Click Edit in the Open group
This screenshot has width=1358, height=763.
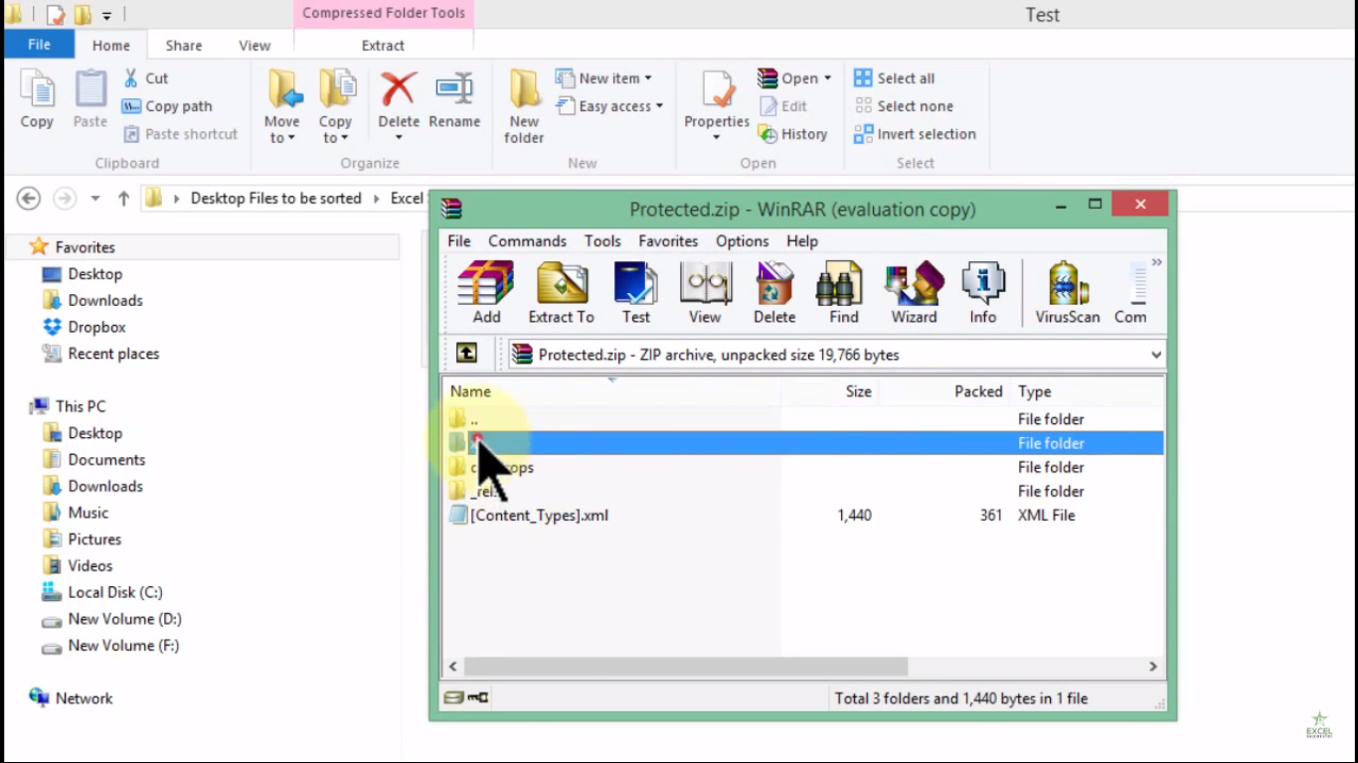783,106
